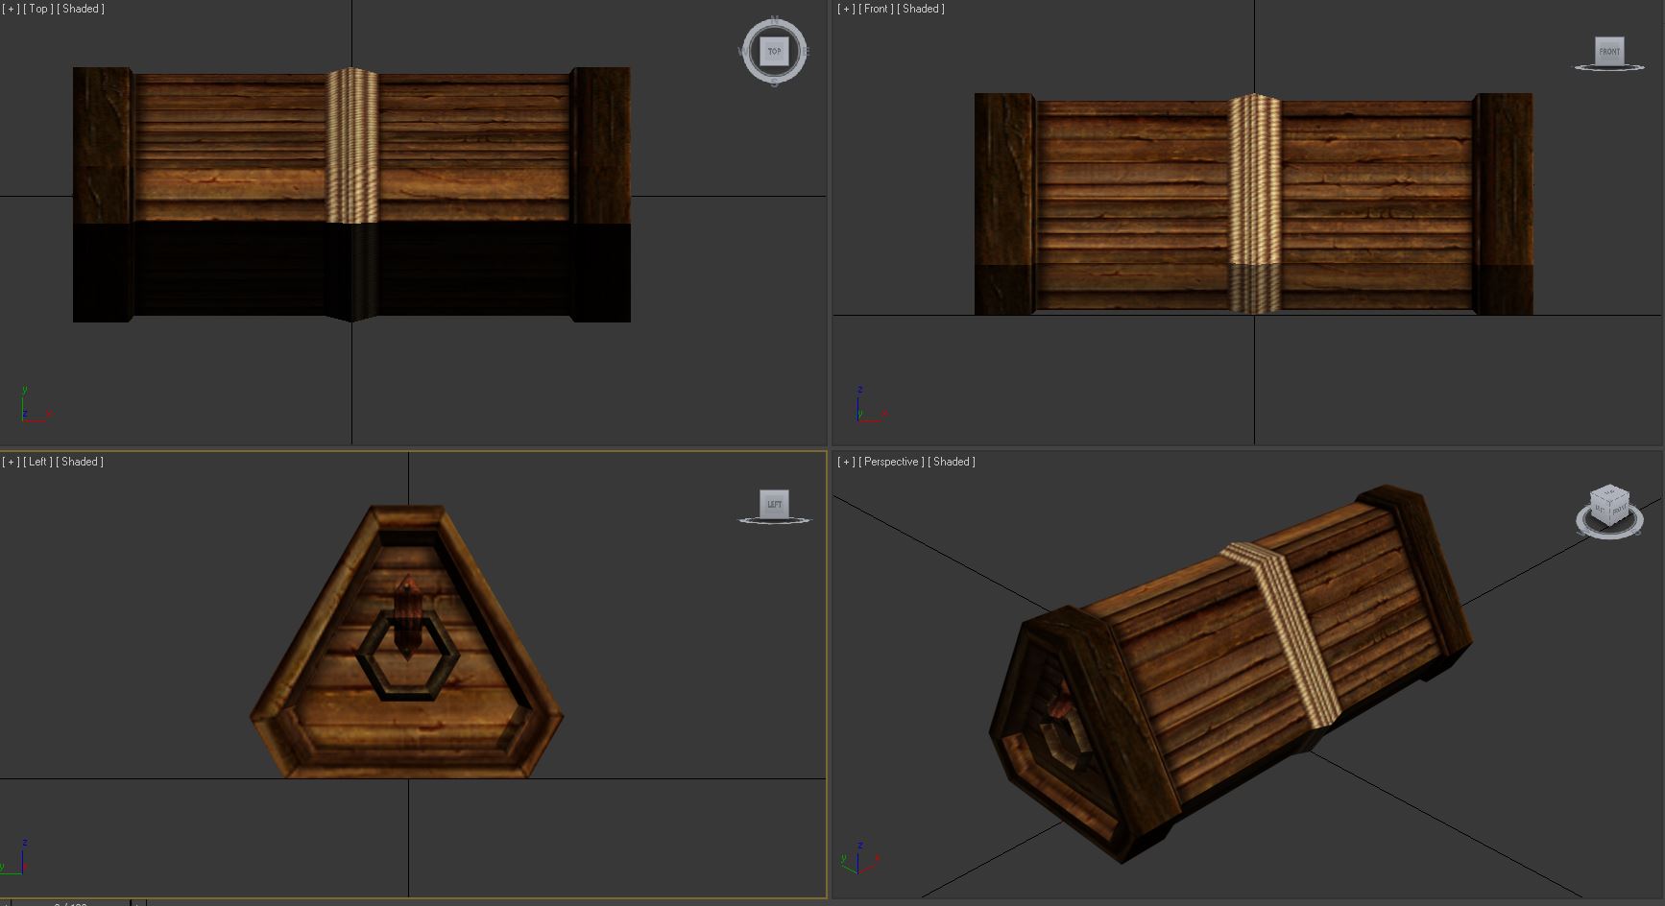Click the S compass letter on the Top ViewCube
Viewport: 1665px width, 906px height.
click(x=775, y=83)
